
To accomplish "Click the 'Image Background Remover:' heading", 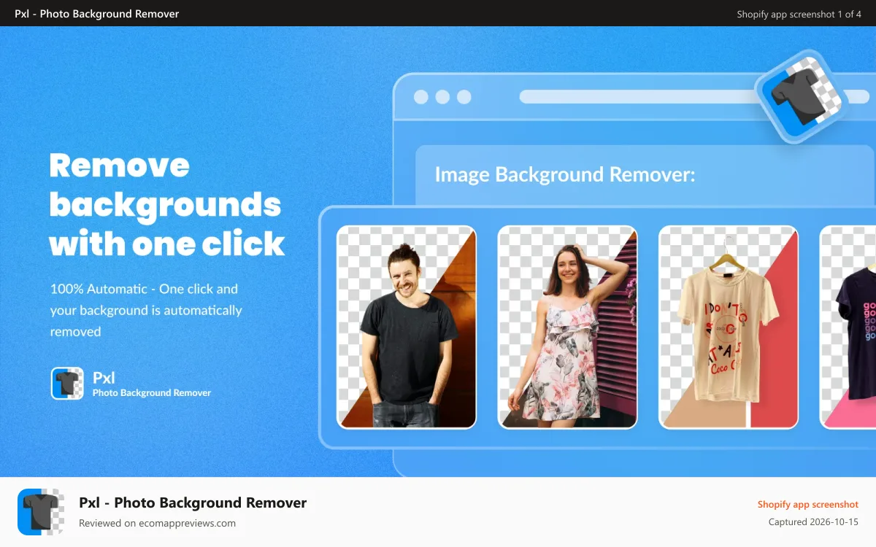I will click(x=565, y=174).
